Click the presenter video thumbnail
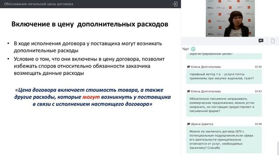Viewport: 279px width, 157px height. (x=230, y=18)
